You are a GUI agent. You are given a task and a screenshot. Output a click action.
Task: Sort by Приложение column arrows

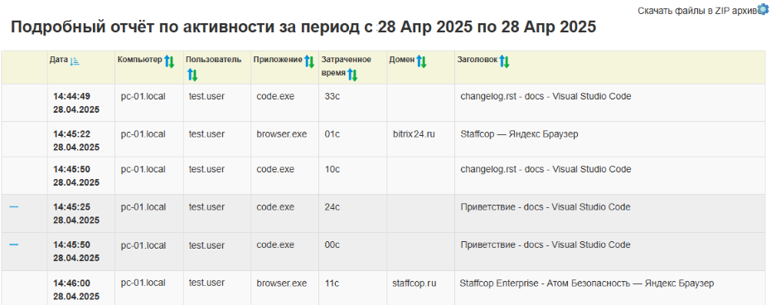point(308,61)
